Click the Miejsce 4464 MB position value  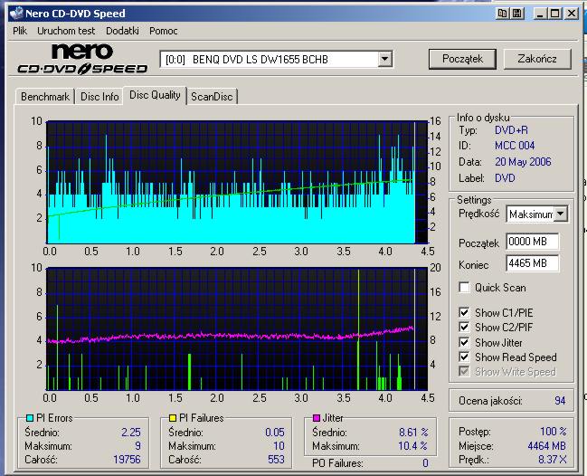click(x=546, y=445)
